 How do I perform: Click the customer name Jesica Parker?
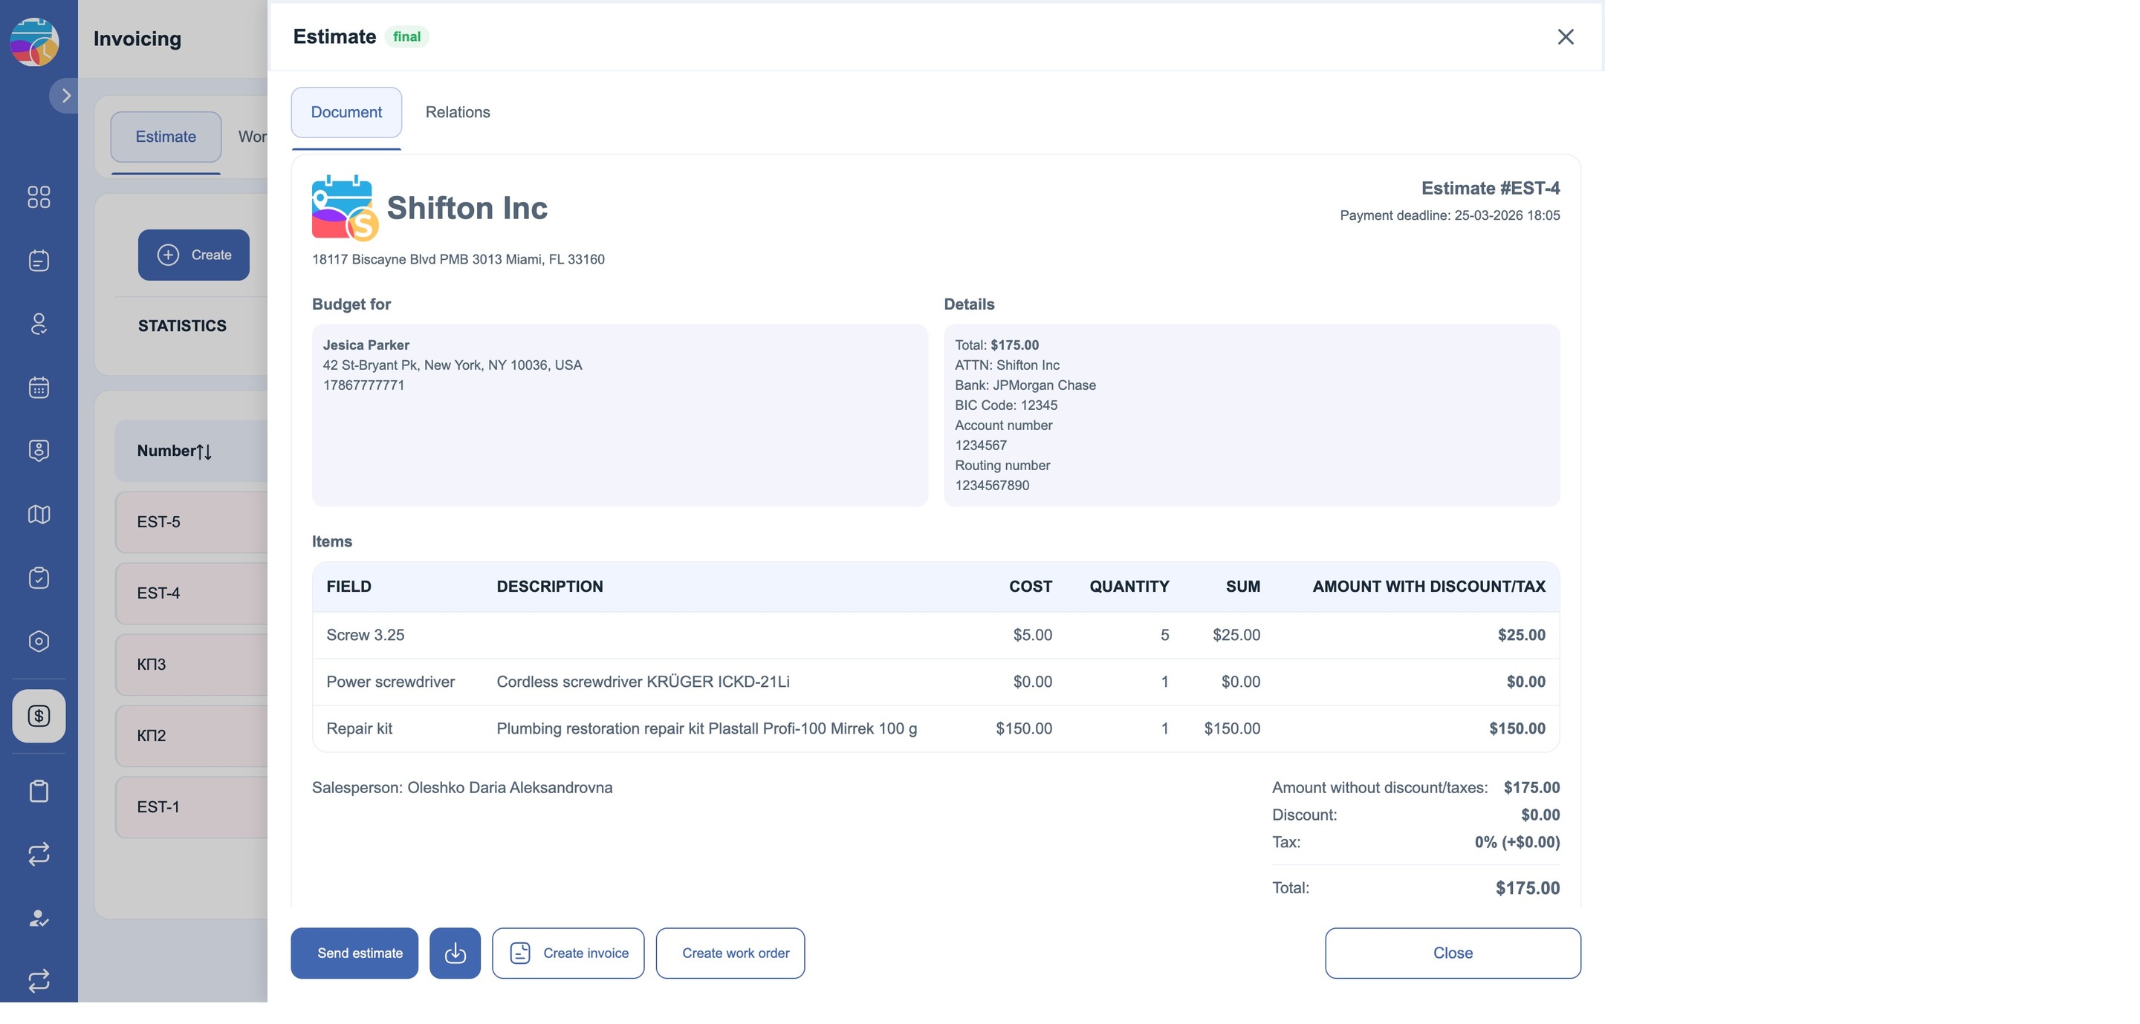366,345
